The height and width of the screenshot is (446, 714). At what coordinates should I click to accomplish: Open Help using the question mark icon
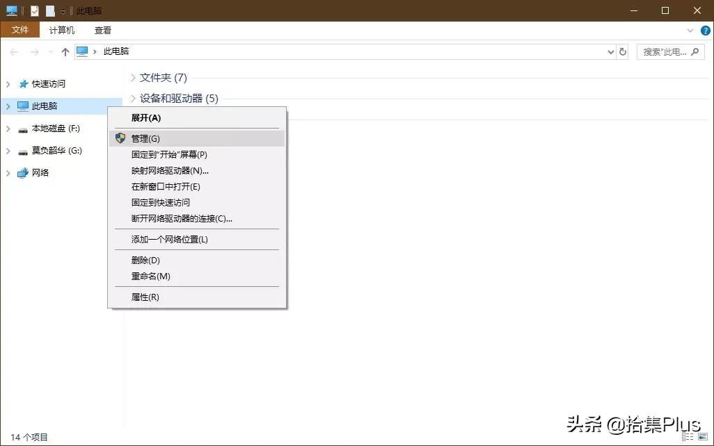pos(706,30)
